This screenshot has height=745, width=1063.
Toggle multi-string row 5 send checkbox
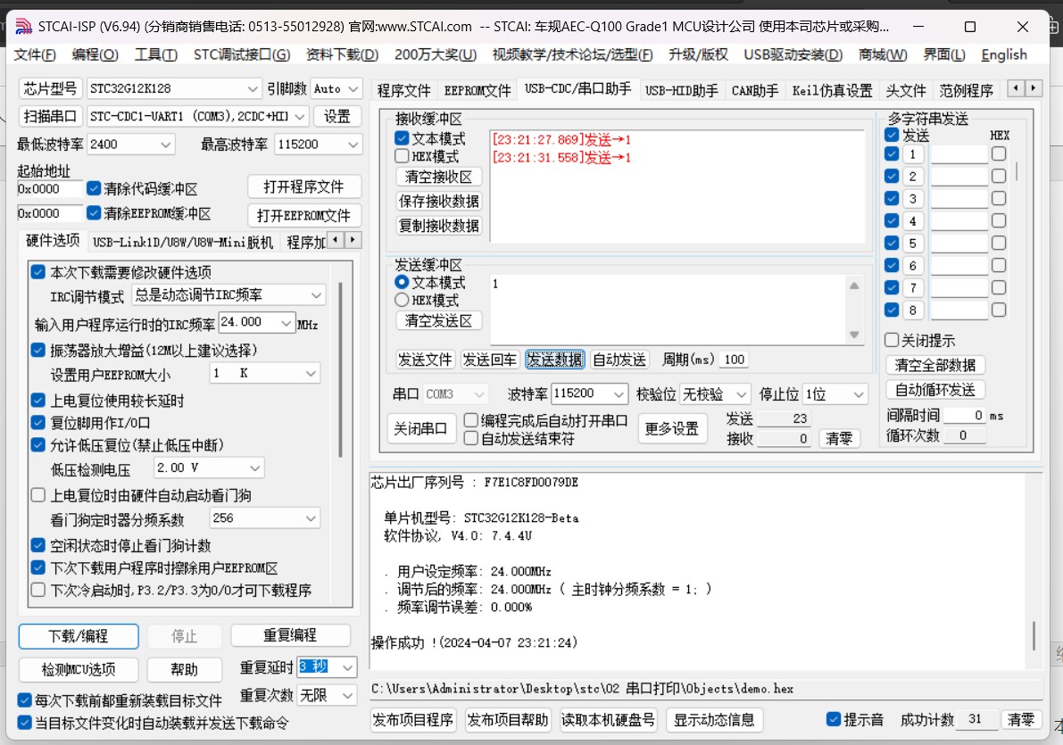(x=892, y=243)
